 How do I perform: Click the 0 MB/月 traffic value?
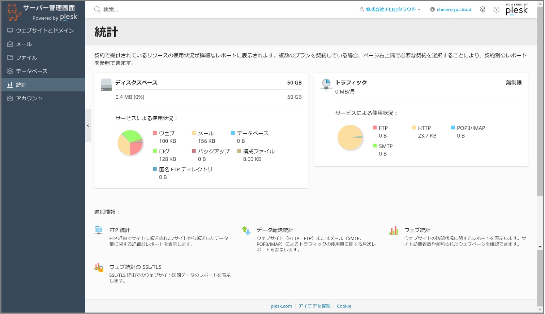click(345, 92)
